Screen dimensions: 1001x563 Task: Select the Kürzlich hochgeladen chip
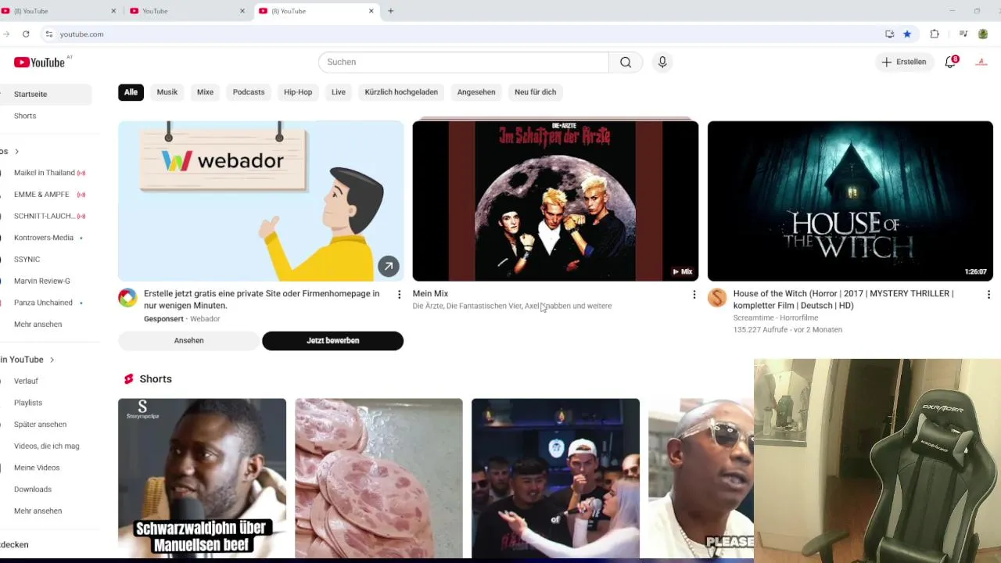coord(401,92)
